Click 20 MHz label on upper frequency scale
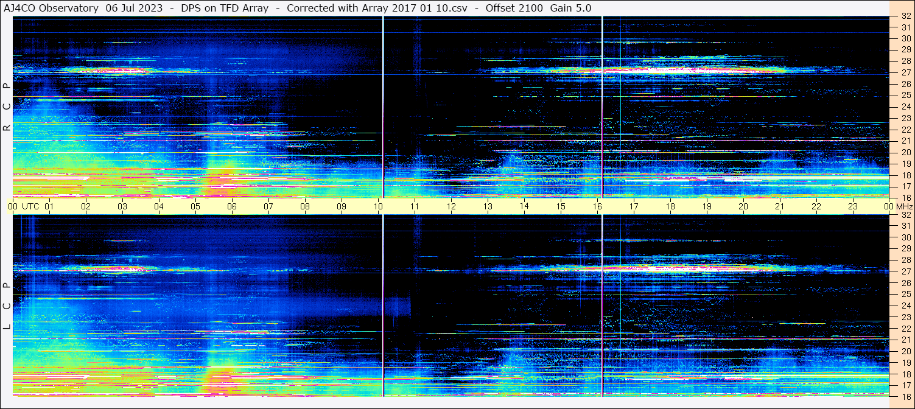 905,152
